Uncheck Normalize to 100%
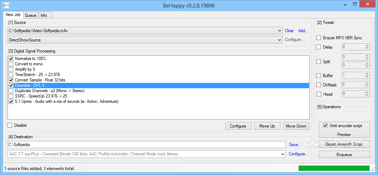 [x=11, y=59]
